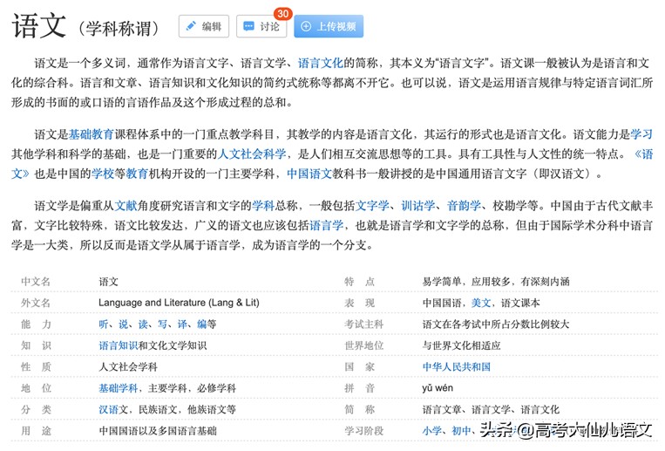Click the 编 link in the 能力 row
Screen dimensions: 665x451
202,325
